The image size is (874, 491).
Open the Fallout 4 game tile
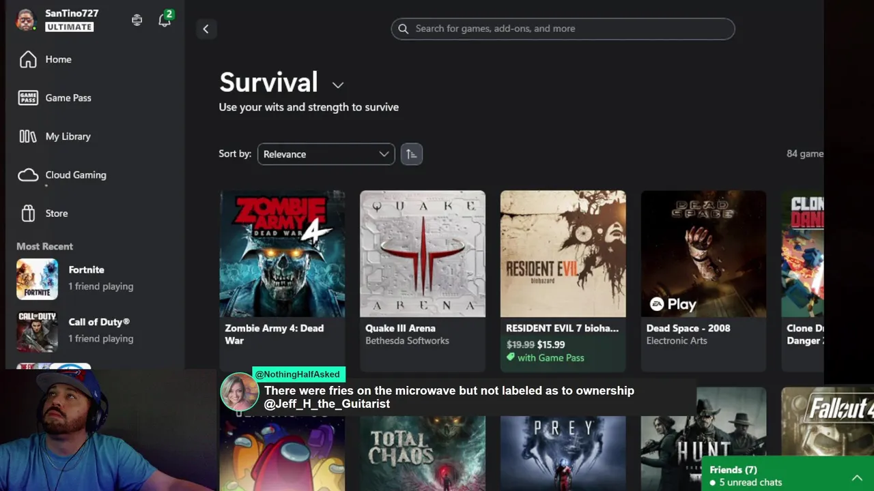[828, 421]
